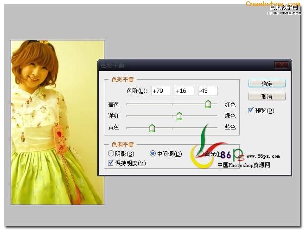Click the 黄色 label
The width and height of the screenshot is (306, 232).
(x=114, y=127)
